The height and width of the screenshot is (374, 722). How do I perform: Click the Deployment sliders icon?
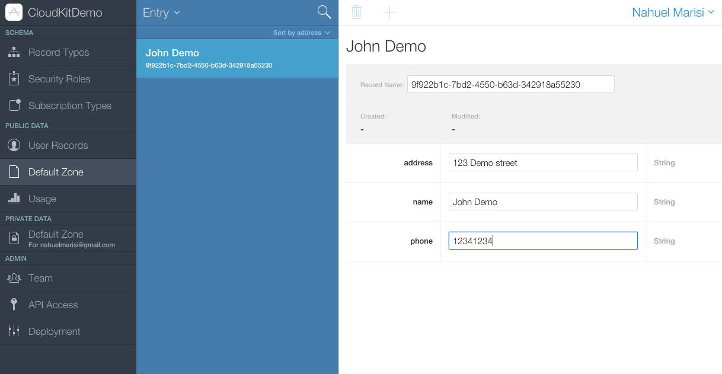coord(14,331)
